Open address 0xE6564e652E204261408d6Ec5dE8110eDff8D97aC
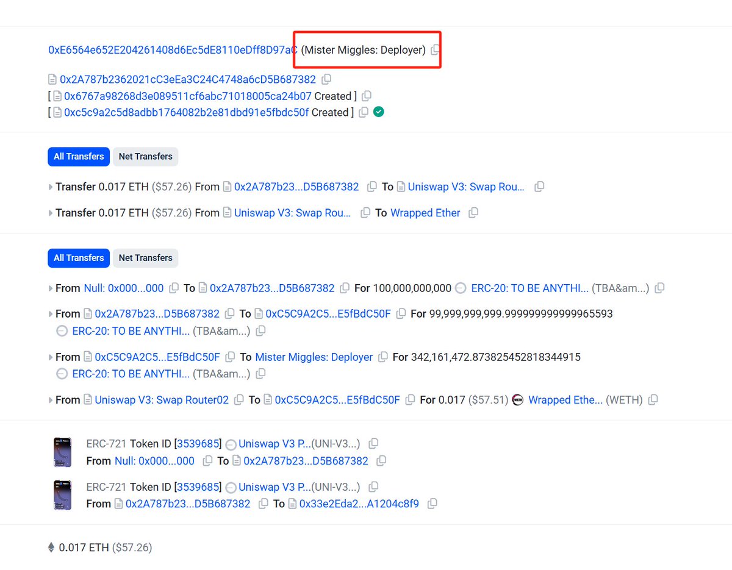This screenshot has width=732, height=570. (x=173, y=50)
